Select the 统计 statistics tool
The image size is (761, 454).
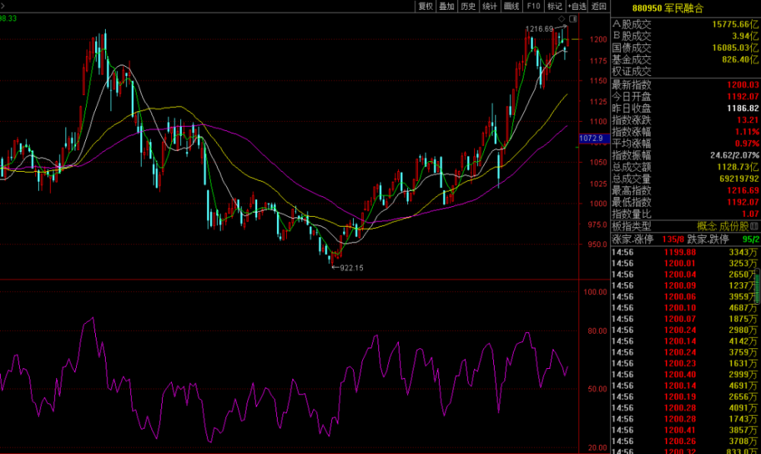(x=489, y=6)
